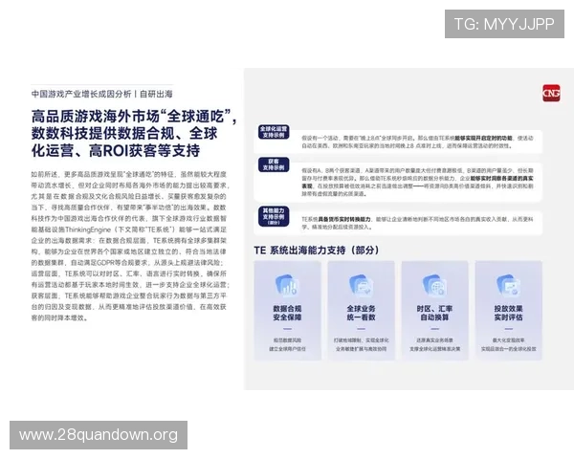Click the body paragraph starting 如前所述
This screenshot has height=459, width=574.
129,246
